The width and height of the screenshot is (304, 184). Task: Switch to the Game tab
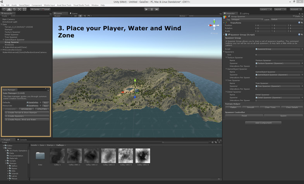[74, 14]
